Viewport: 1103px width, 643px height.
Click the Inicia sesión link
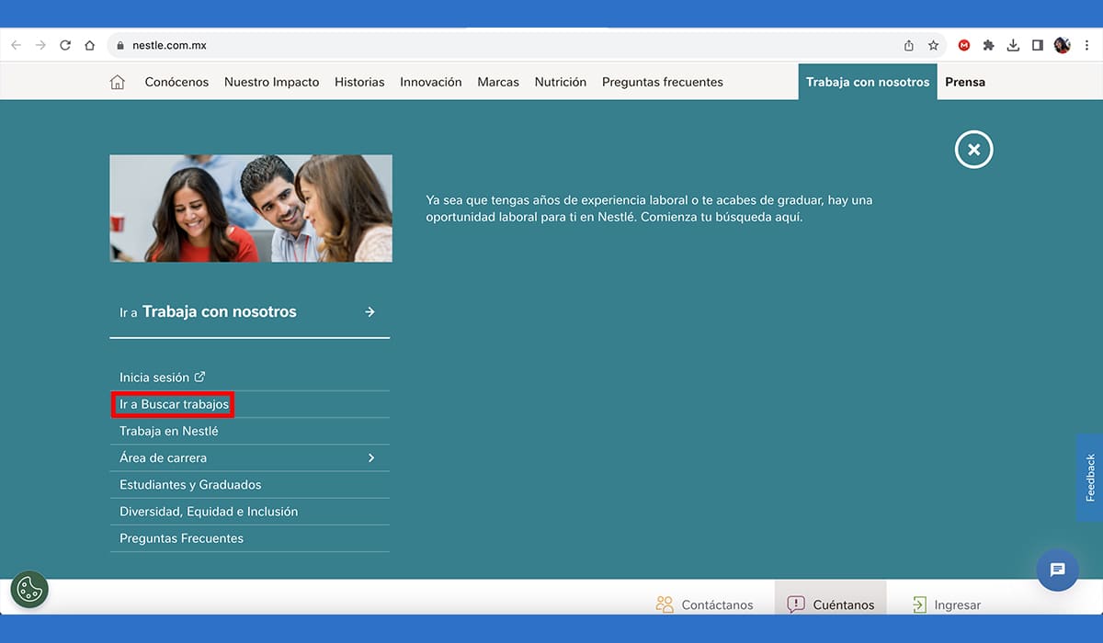pyautogui.click(x=154, y=378)
